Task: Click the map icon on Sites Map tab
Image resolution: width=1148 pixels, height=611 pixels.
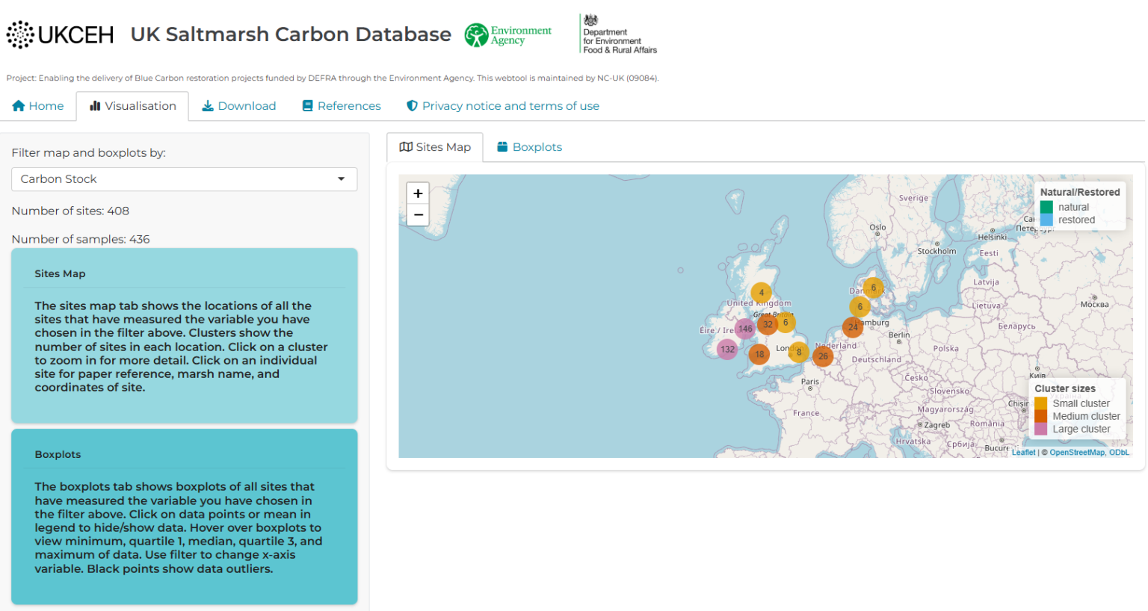Action: point(406,147)
